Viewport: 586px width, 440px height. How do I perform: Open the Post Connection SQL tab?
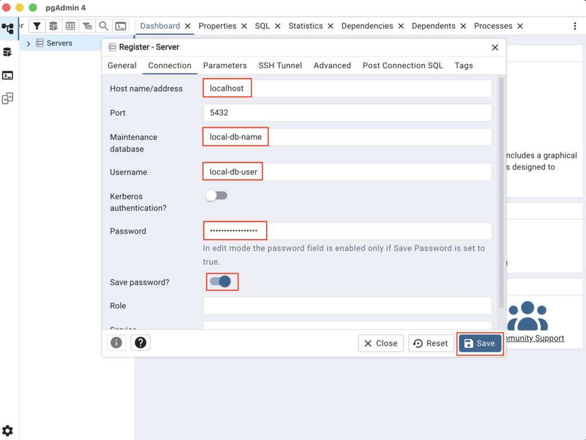pyautogui.click(x=402, y=65)
